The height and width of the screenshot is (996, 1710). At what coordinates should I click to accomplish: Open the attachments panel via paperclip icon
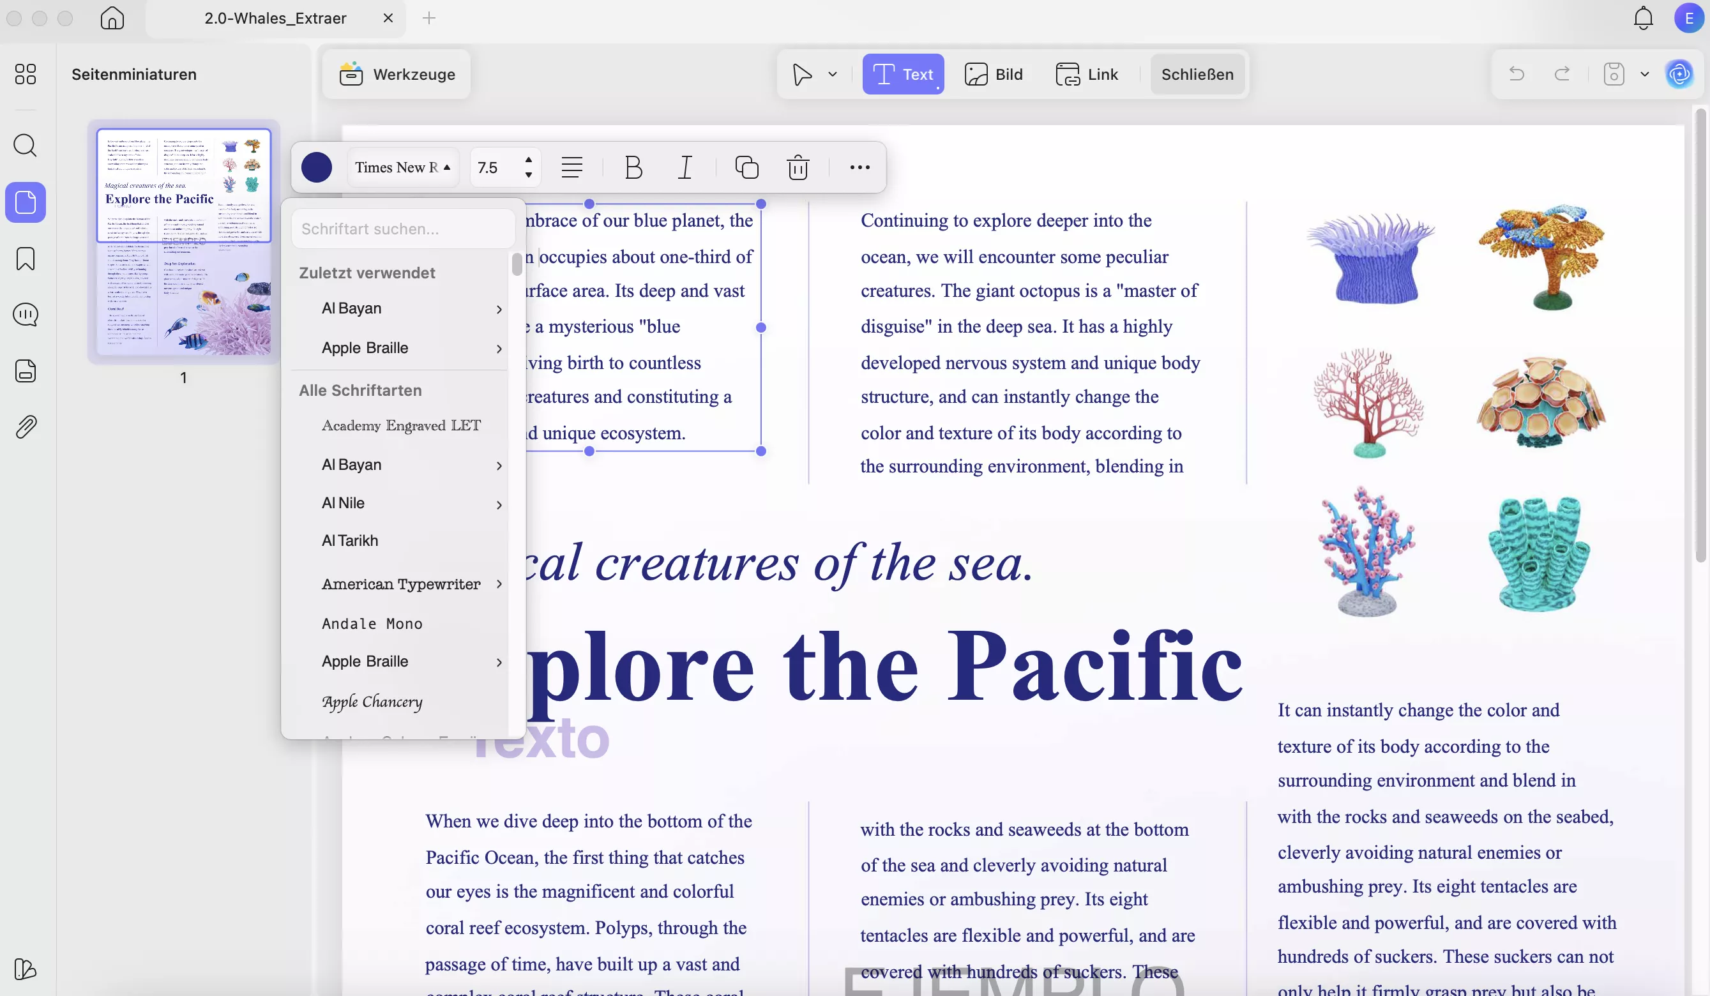[x=25, y=426]
